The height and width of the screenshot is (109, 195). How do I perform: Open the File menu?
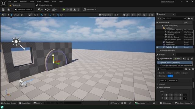(x=10, y=2)
